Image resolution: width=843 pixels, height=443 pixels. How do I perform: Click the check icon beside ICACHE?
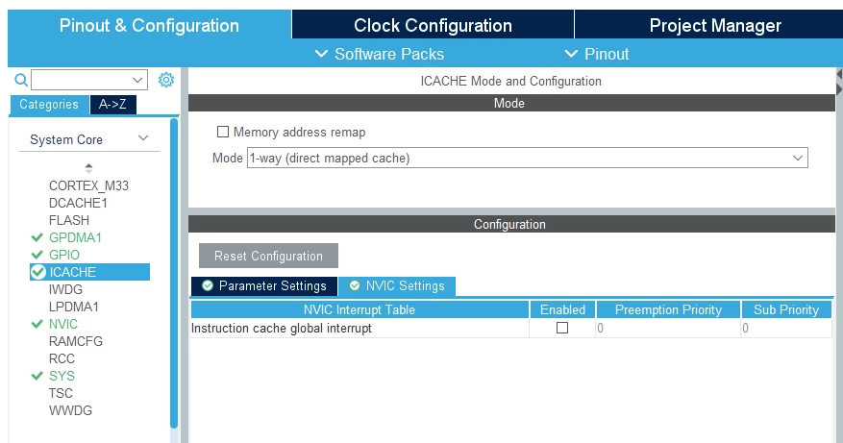click(38, 272)
